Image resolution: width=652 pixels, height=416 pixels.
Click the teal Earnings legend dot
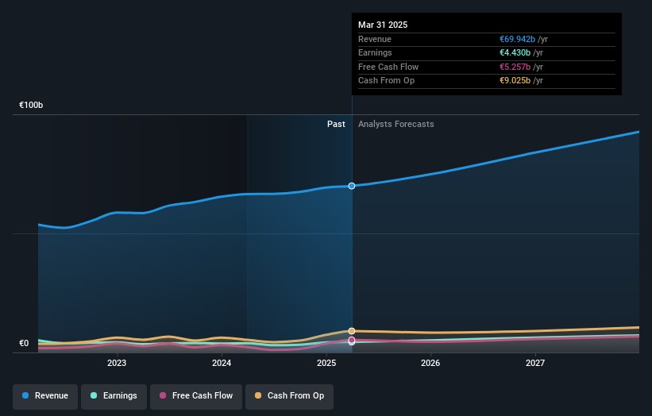pyautogui.click(x=95, y=395)
